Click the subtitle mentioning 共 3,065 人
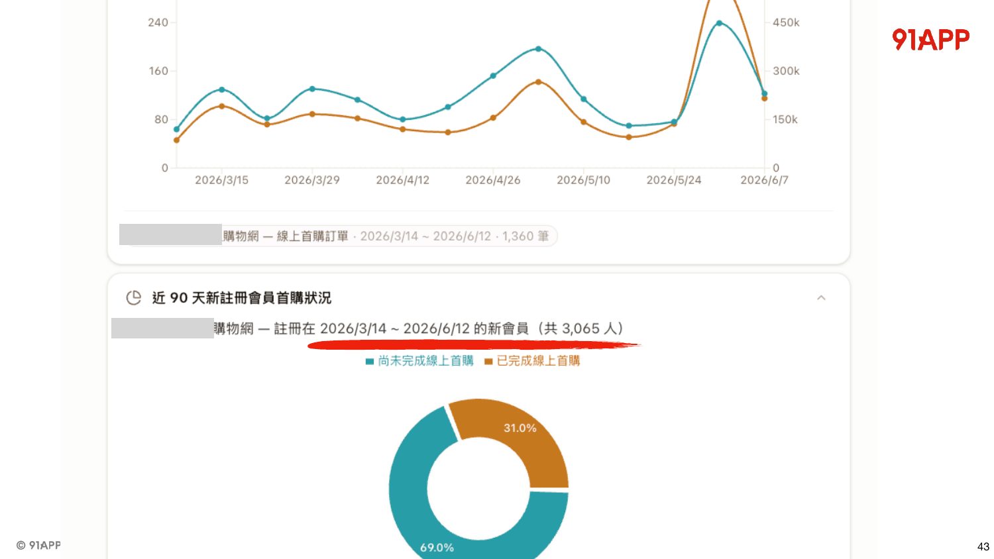Image resolution: width=994 pixels, height=559 pixels. 418,329
